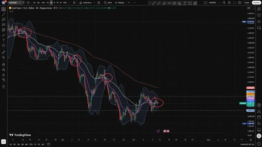Toggle stay in drawing mode
262x147 pixels.
click(x=3, y=70)
